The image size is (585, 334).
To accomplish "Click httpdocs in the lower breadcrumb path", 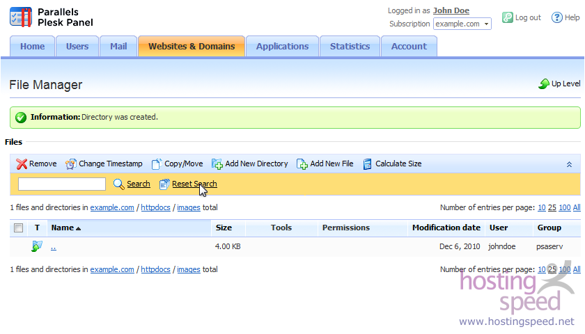I will pyautogui.click(x=155, y=269).
